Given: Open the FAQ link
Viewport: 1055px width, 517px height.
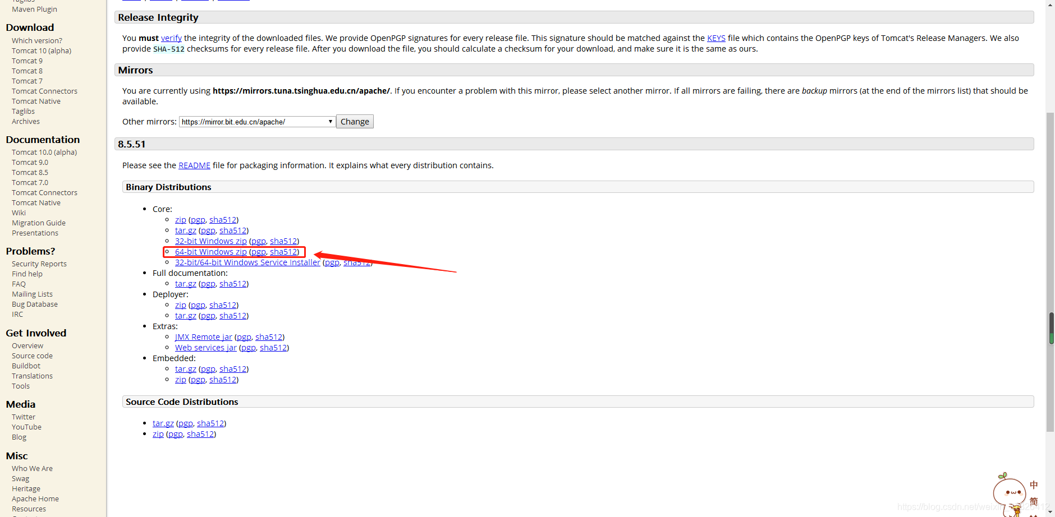Looking at the screenshot, I should click(19, 284).
